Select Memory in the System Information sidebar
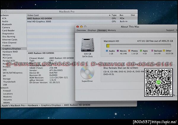Image resolution: width=178 pixels, height=125 pixels. click(7, 55)
